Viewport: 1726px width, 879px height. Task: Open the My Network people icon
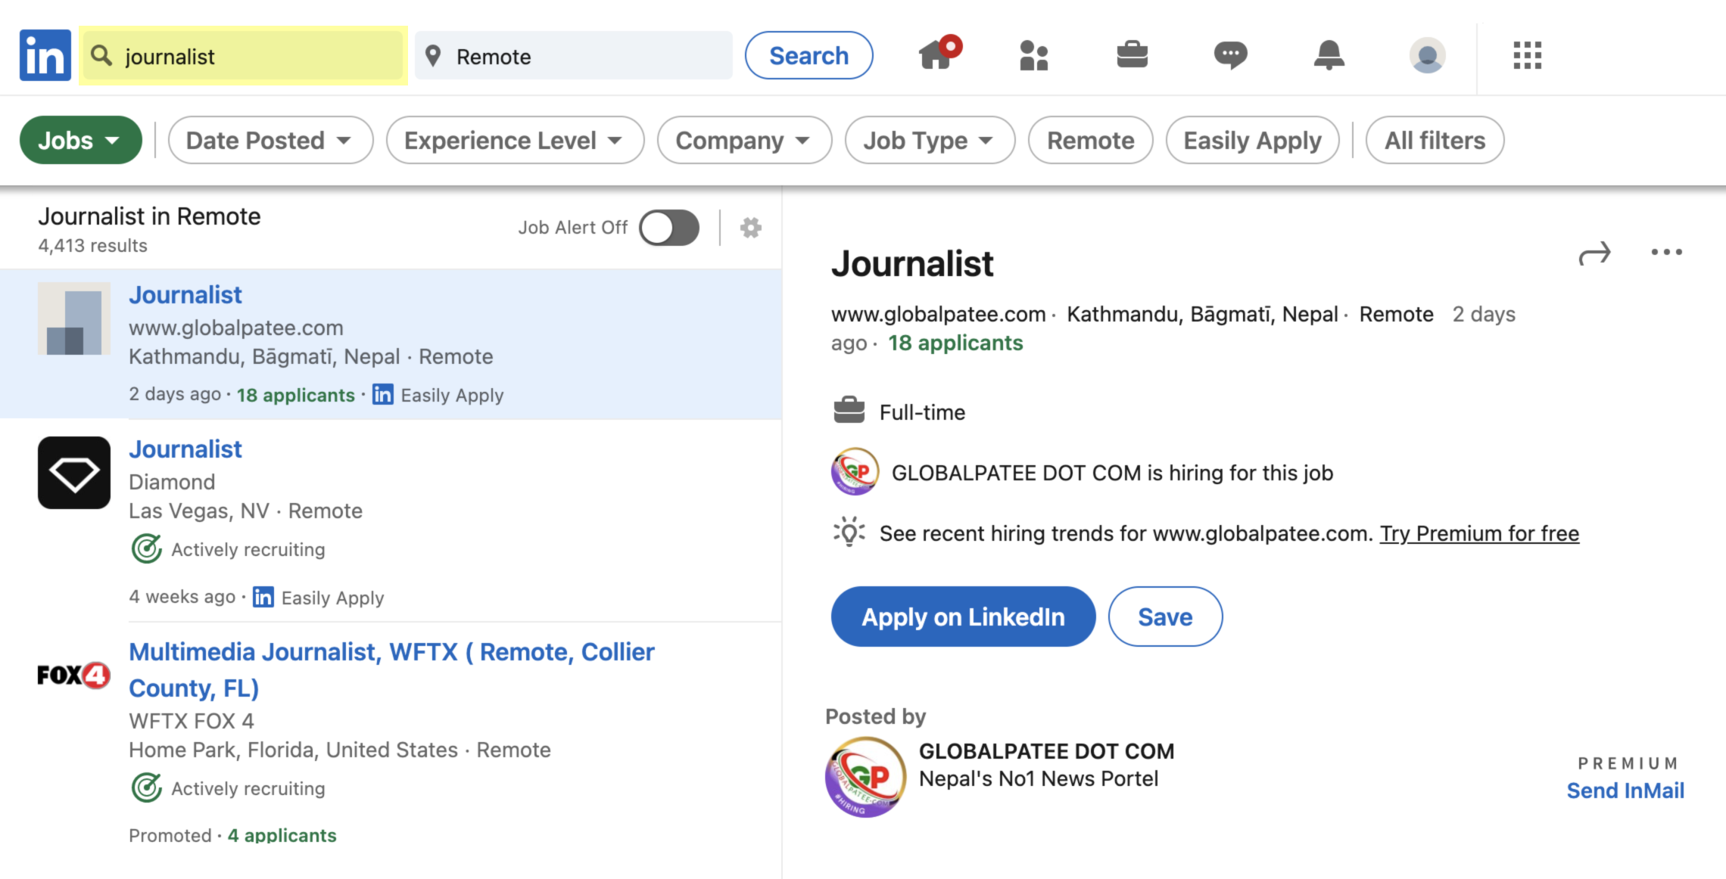tap(1034, 55)
